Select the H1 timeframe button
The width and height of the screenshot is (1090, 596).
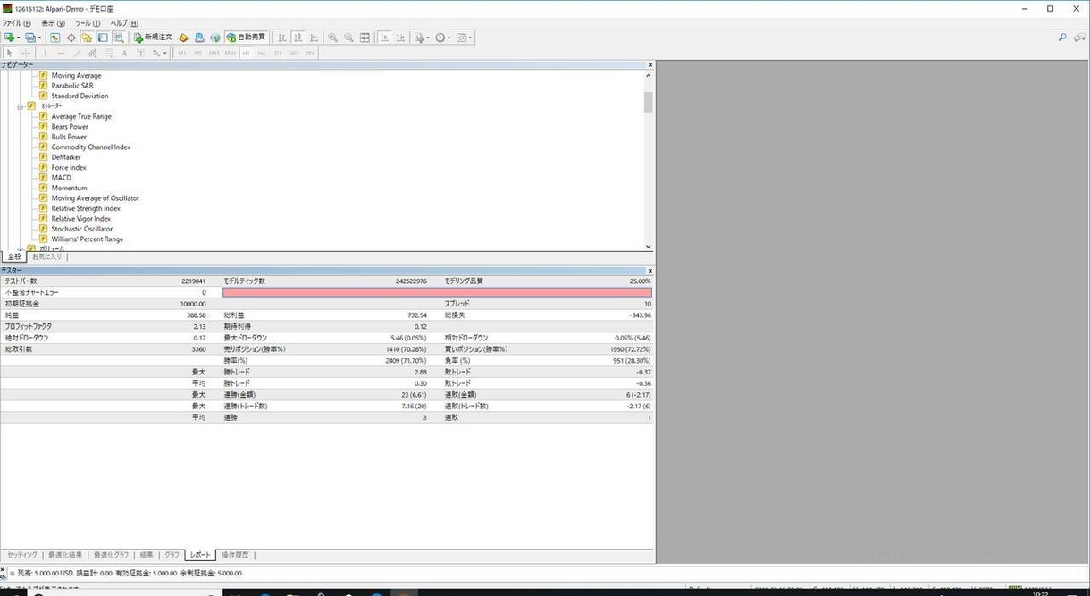(246, 53)
